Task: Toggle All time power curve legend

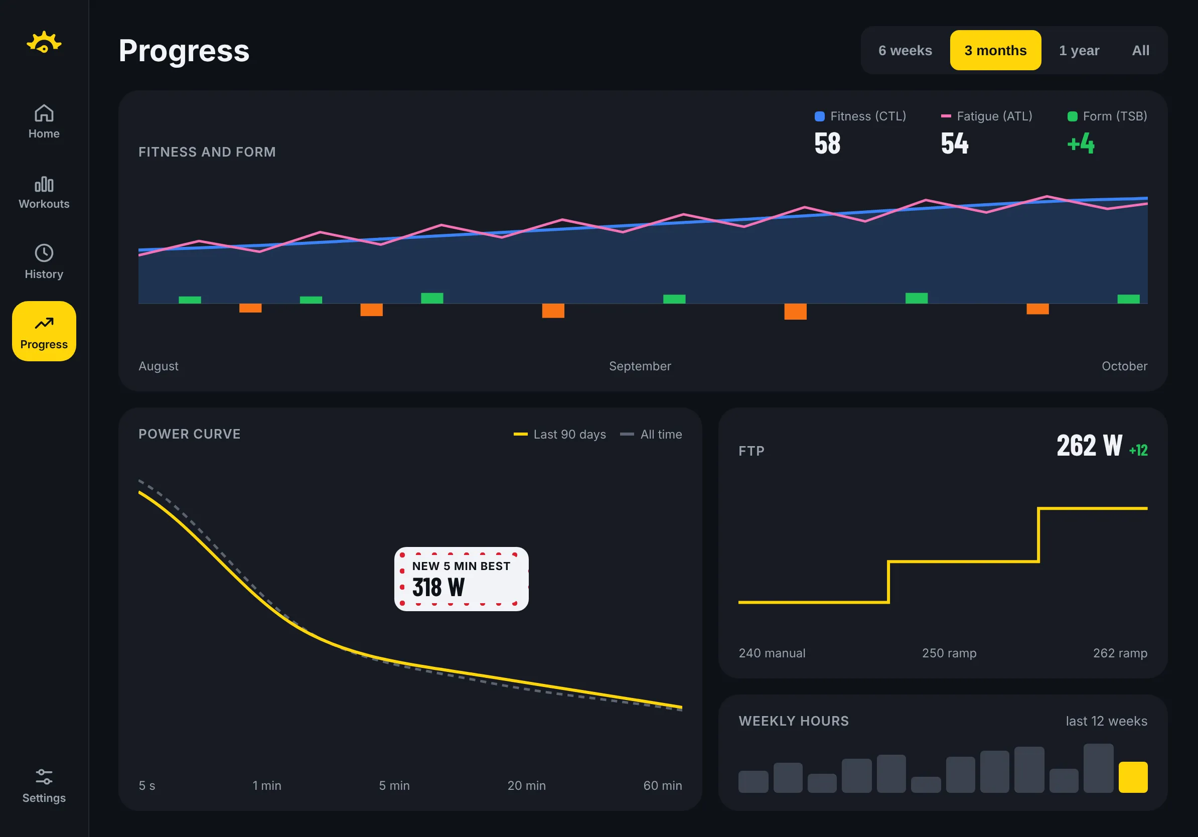Action: click(x=651, y=434)
